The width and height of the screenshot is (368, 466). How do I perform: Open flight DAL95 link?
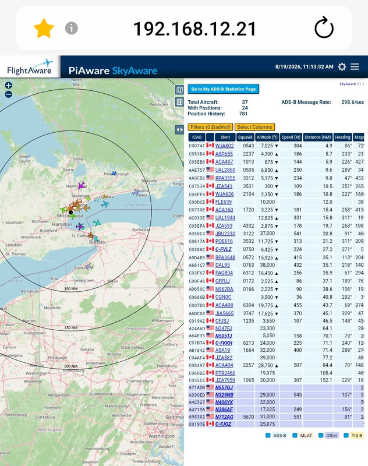pos(222,265)
